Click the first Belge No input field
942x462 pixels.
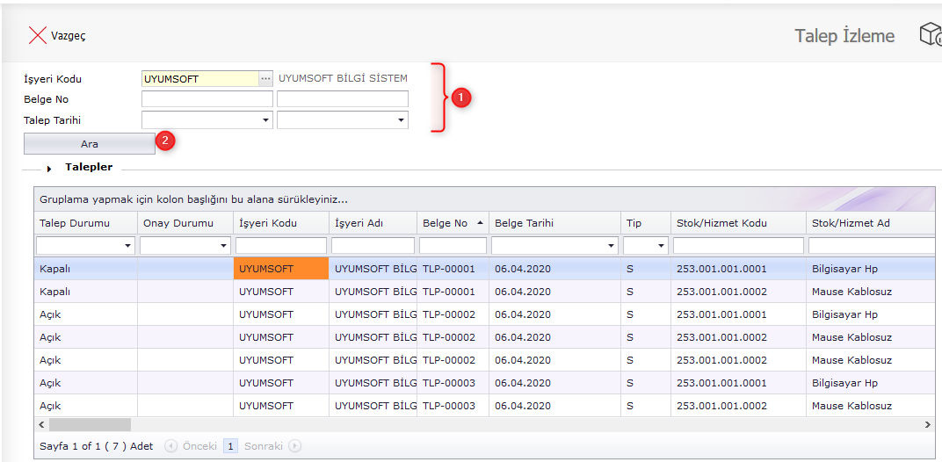tap(207, 99)
